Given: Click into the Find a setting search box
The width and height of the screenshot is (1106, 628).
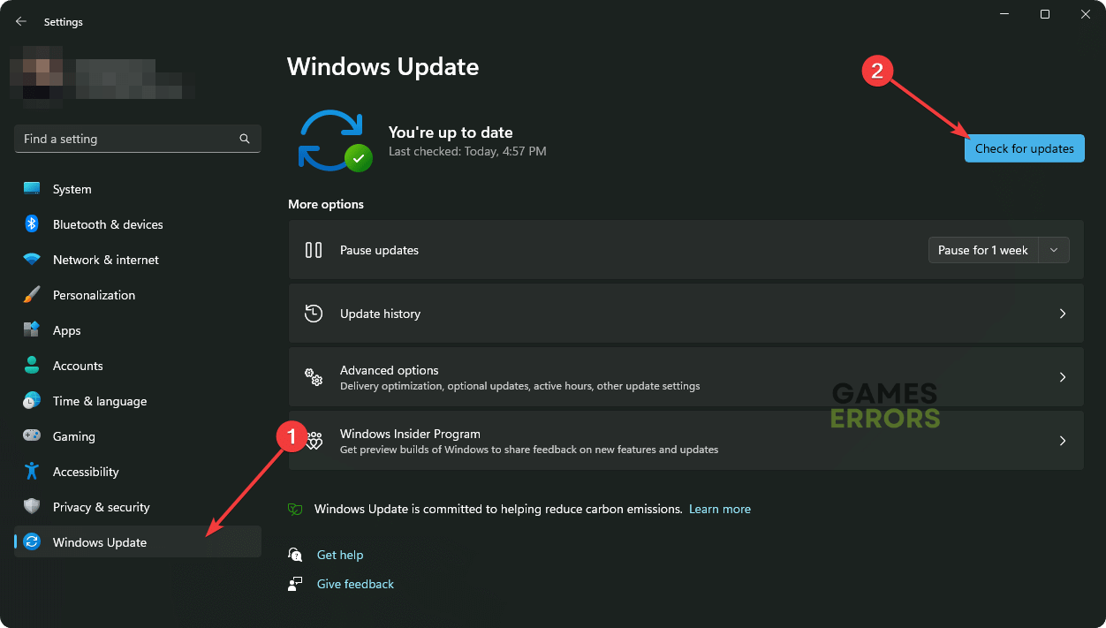Looking at the screenshot, I should [138, 139].
